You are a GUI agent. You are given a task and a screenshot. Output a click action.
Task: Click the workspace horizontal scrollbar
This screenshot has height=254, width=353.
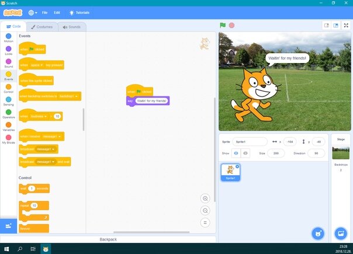[x=151, y=232]
